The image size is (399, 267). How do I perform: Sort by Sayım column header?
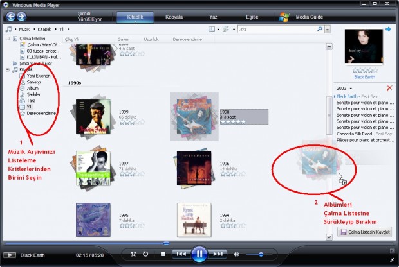(124, 39)
